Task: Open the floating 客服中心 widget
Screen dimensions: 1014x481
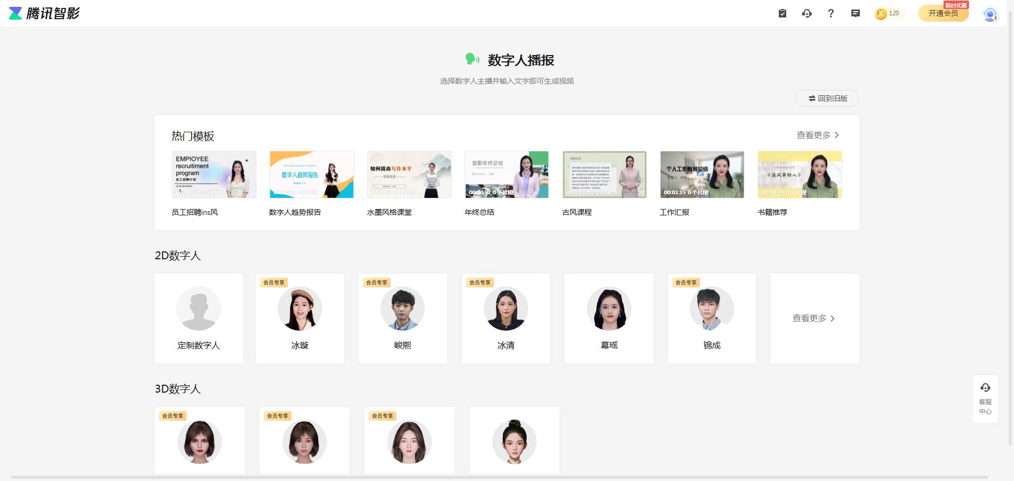Action: pos(985,399)
